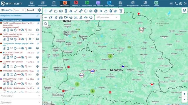Open the Задачник dropdown menu
Screen dimensions: 188x105
point(145,3)
